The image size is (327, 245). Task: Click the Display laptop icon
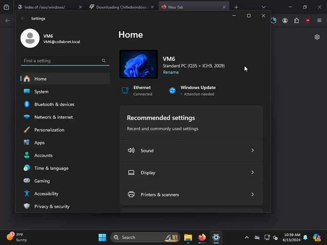[131, 173]
